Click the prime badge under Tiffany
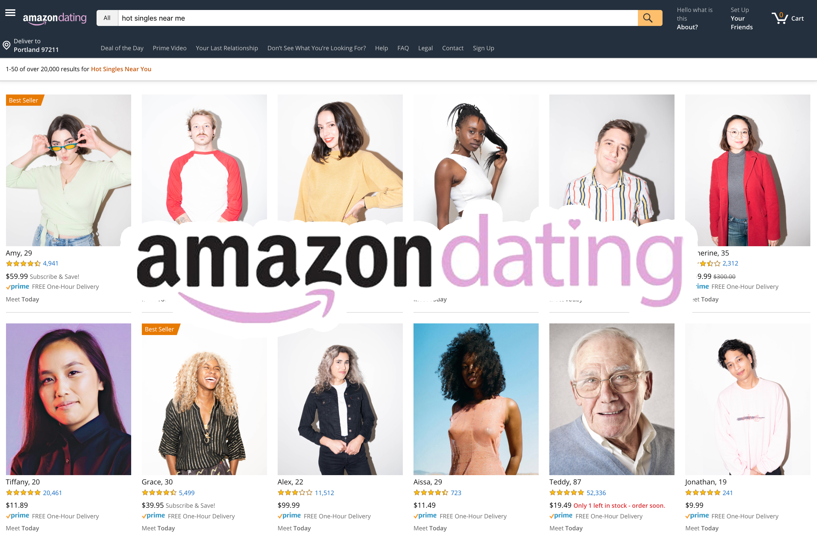The width and height of the screenshot is (817, 541). click(18, 516)
